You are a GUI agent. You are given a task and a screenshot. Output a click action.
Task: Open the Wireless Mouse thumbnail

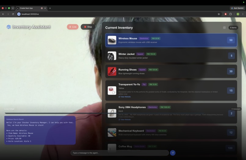112,40
